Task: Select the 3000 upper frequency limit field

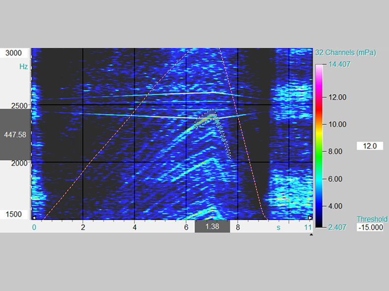Action: (15, 53)
